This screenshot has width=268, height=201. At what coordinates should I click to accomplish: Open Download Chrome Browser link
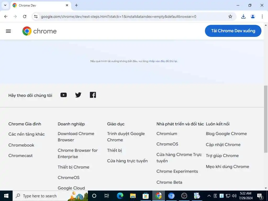76,137
